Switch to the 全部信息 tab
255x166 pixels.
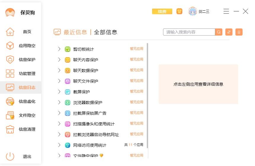(106, 32)
